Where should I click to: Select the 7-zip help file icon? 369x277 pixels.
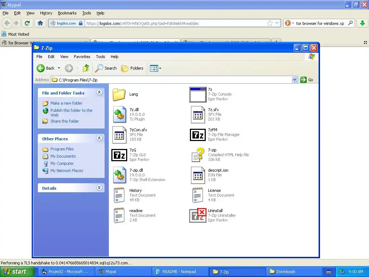pos(198,155)
